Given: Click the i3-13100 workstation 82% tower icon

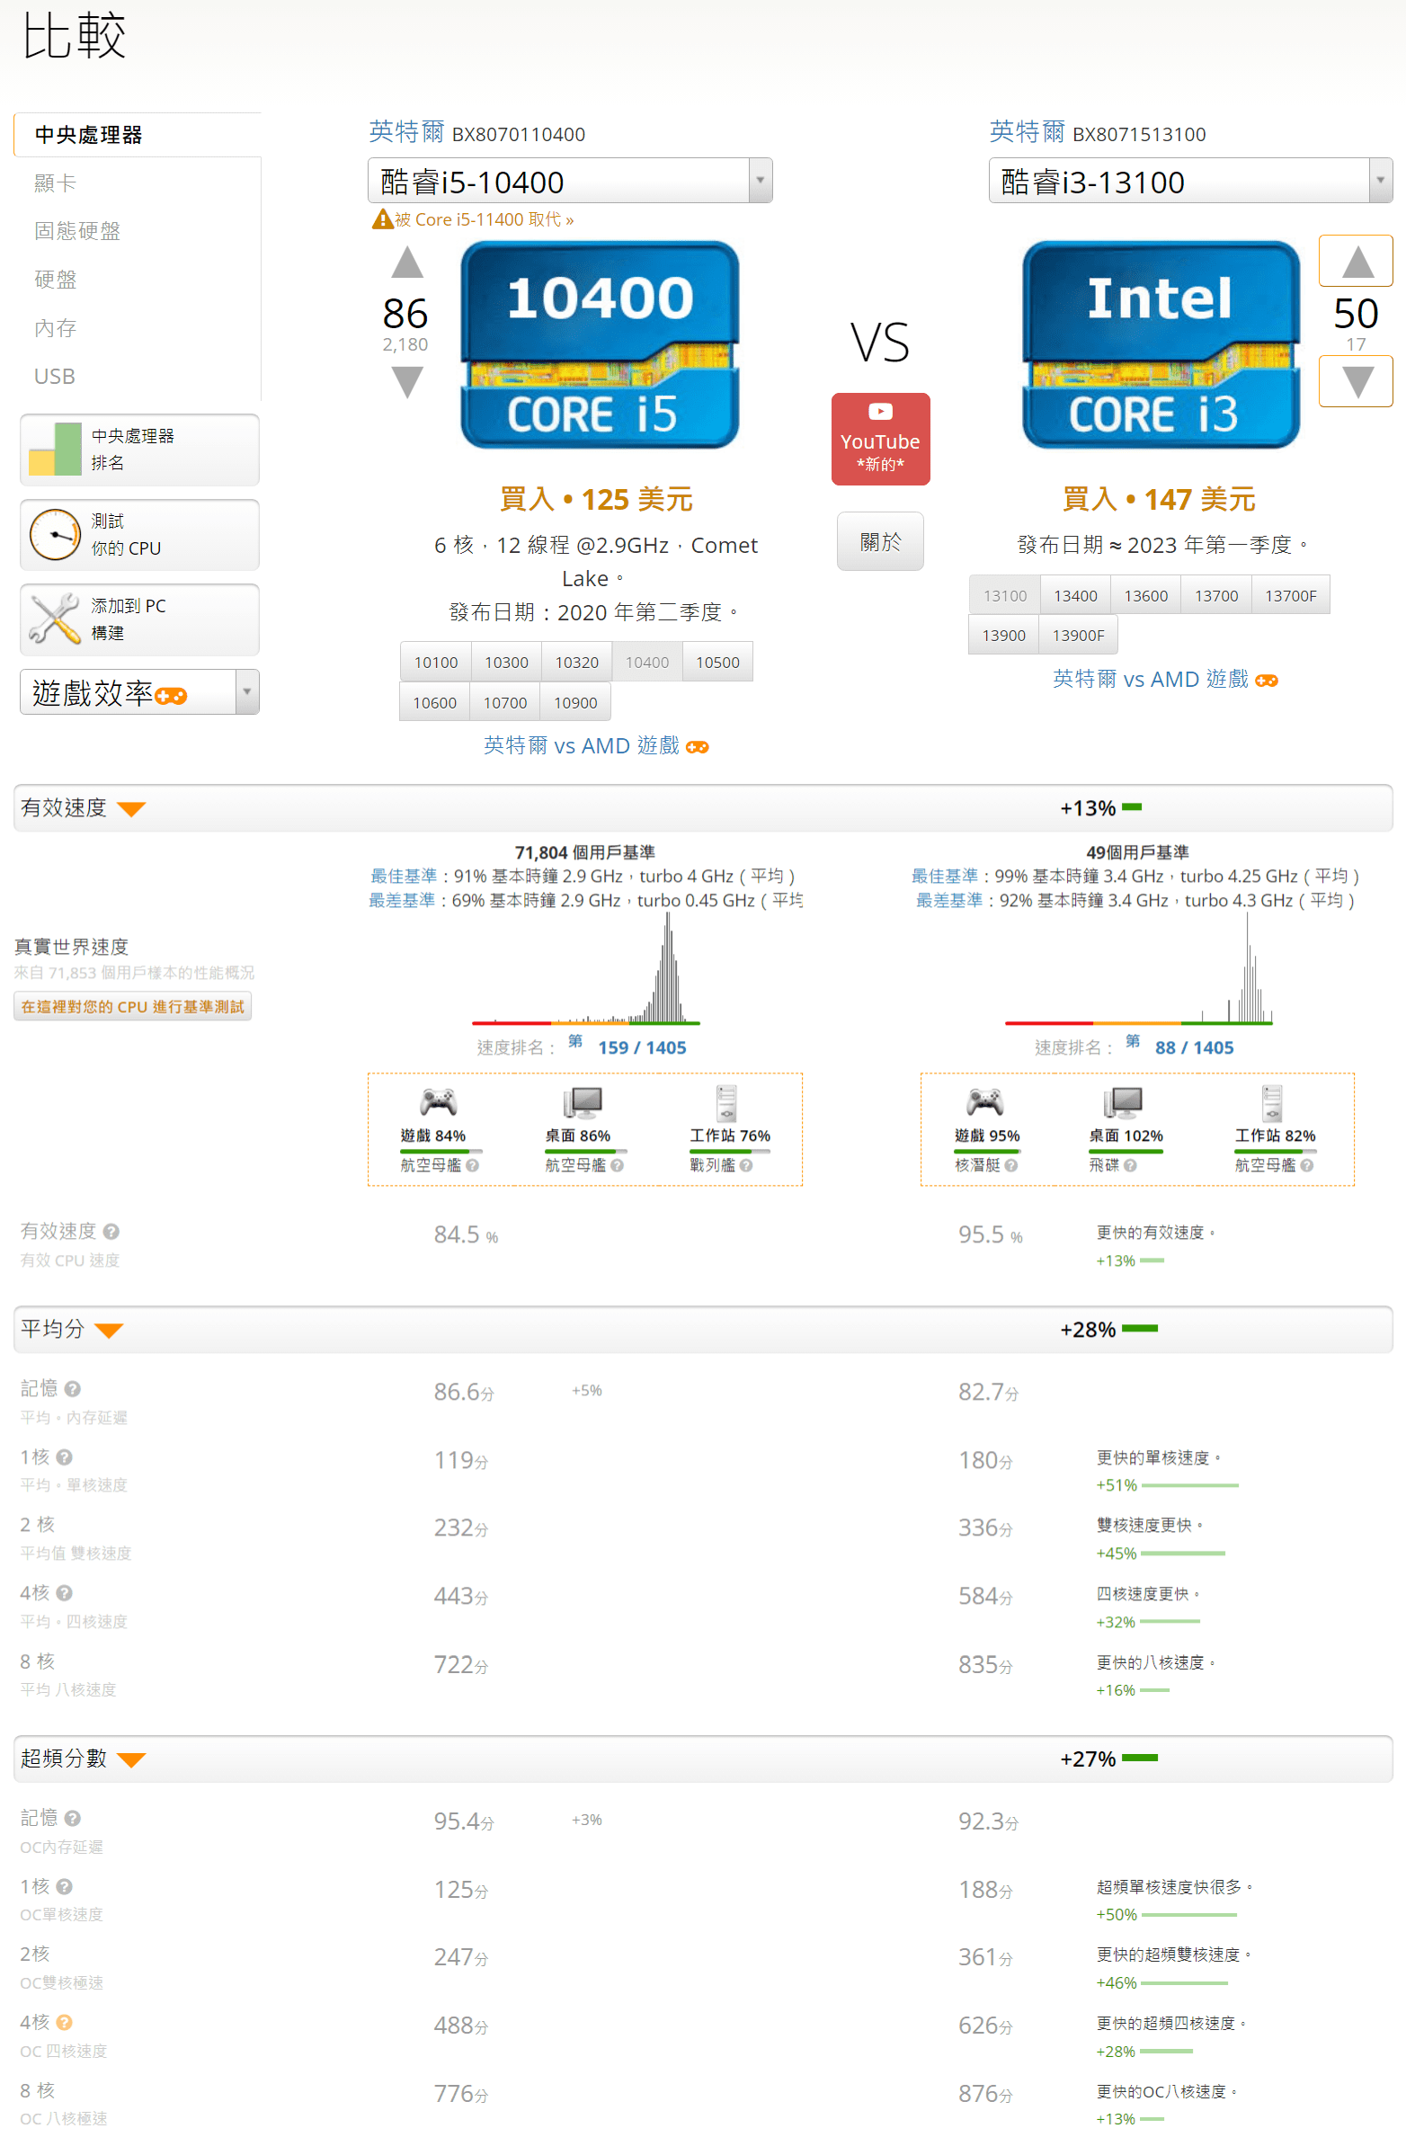Looking at the screenshot, I should [1272, 1103].
